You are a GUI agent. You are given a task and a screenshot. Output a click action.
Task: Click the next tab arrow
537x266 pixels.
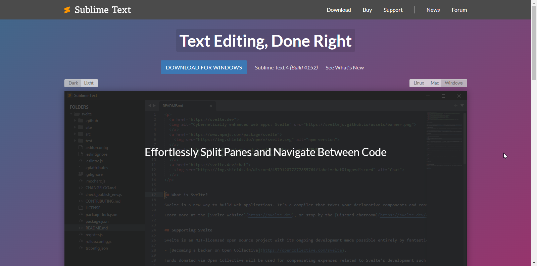[x=154, y=106]
